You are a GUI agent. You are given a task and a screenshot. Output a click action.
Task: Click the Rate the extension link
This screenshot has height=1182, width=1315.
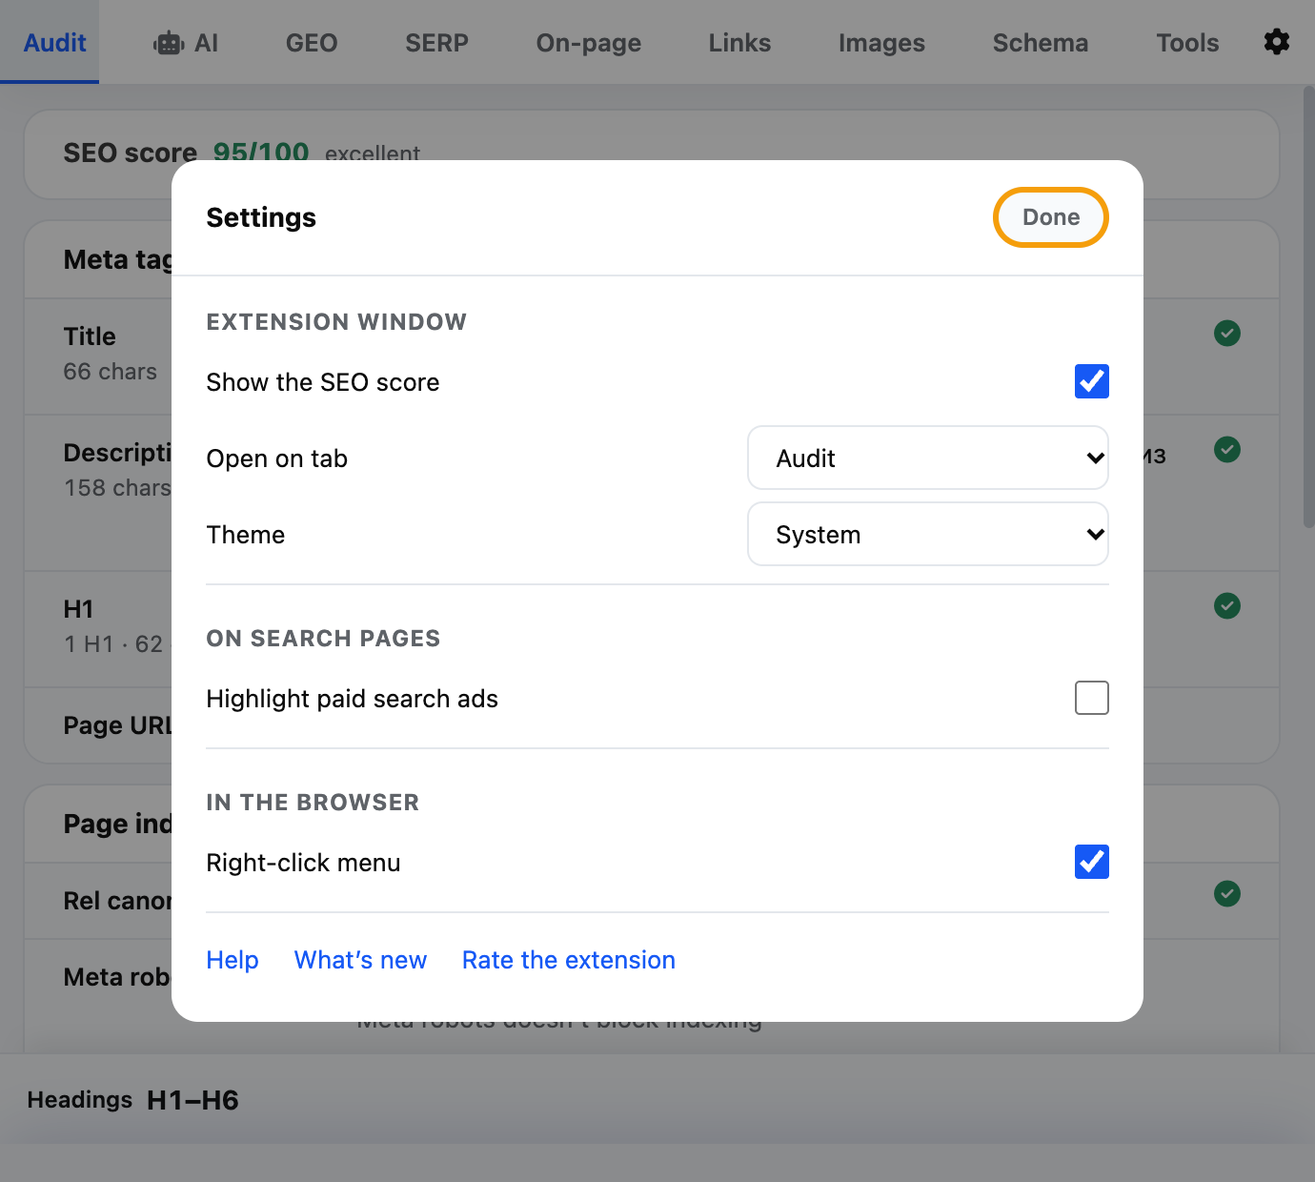[569, 960]
